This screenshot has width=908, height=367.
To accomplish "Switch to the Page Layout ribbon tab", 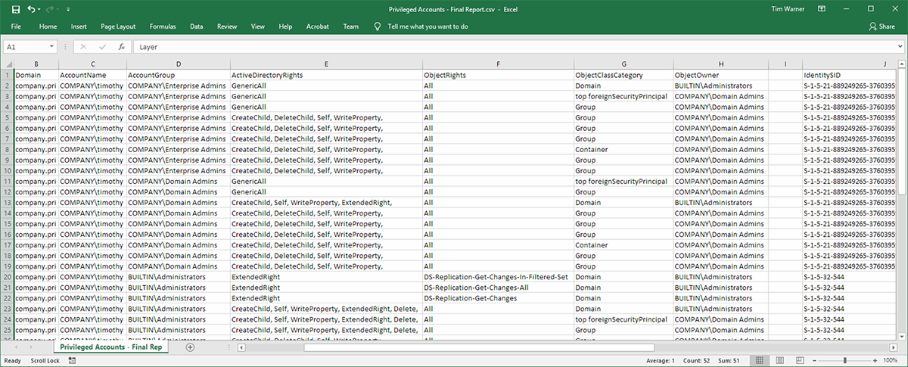I will [x=118, y=26].
